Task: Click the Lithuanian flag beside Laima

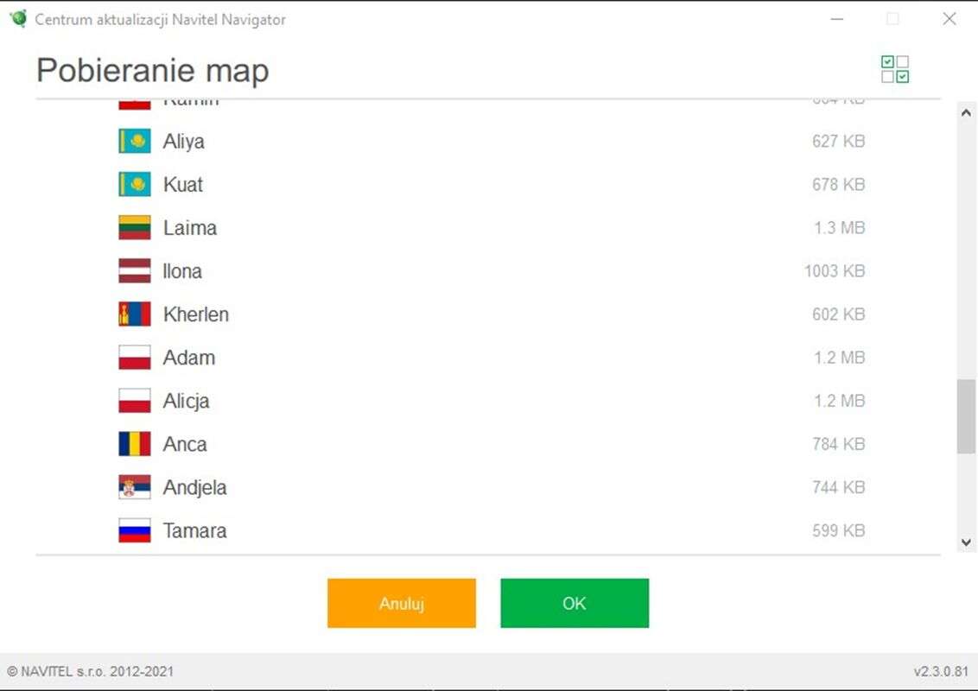Action: coord(134,227)
